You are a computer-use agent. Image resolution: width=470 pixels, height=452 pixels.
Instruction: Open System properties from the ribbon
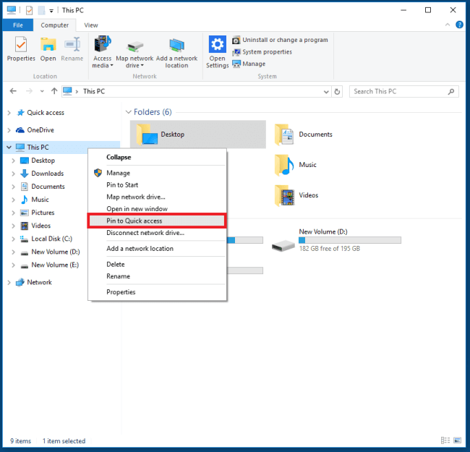click(262, 52)
